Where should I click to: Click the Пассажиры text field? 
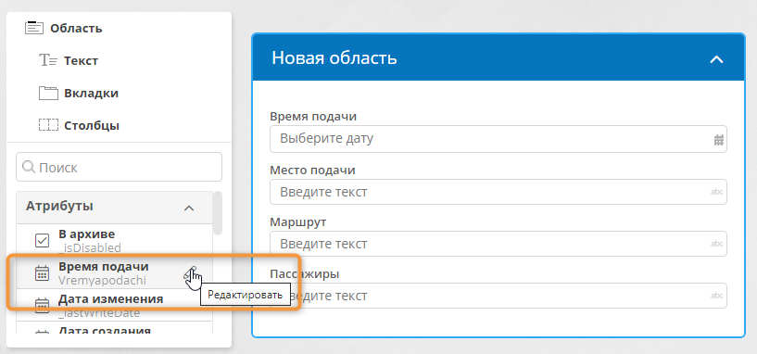click(x=498, y=295)
